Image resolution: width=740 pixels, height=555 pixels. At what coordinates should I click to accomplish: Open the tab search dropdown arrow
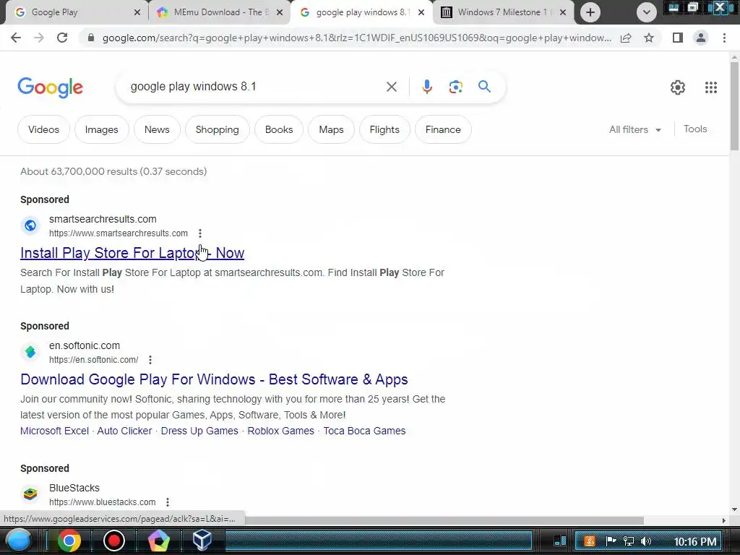click(x=647, y=12)
